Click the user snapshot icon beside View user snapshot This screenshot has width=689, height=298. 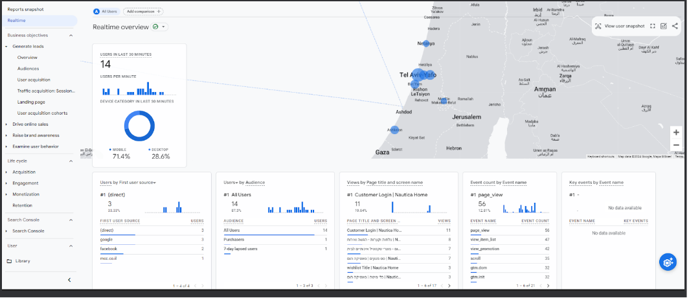[x=598, y=27]
